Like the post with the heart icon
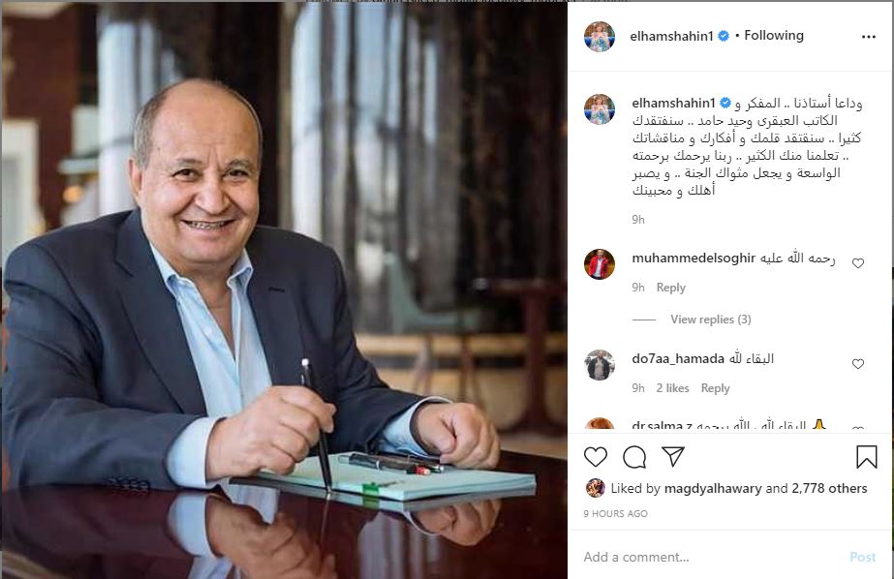 point(596,457)
